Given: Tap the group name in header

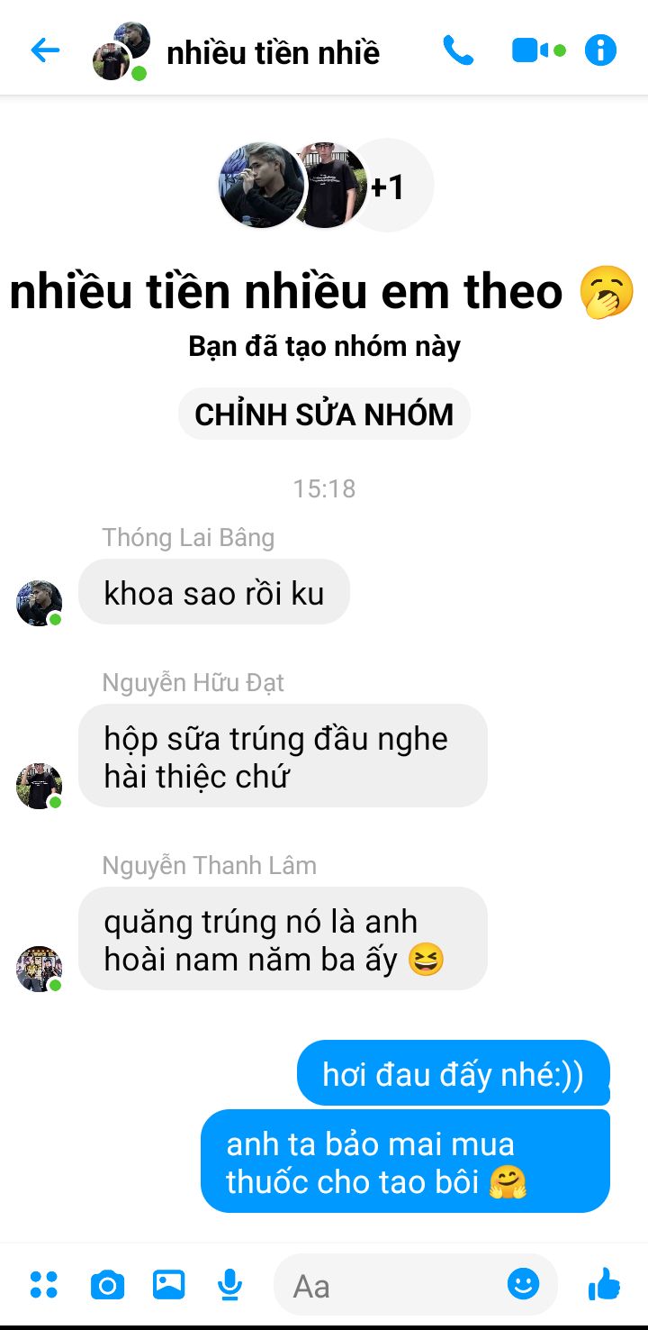Looking at the screenshot, I should click(273, 52).
